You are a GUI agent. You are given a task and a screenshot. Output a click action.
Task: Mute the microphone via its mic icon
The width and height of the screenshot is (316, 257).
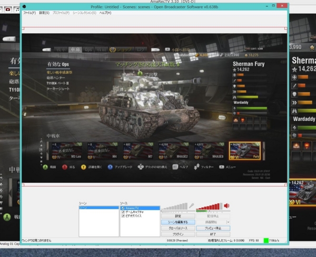point(192,206)
